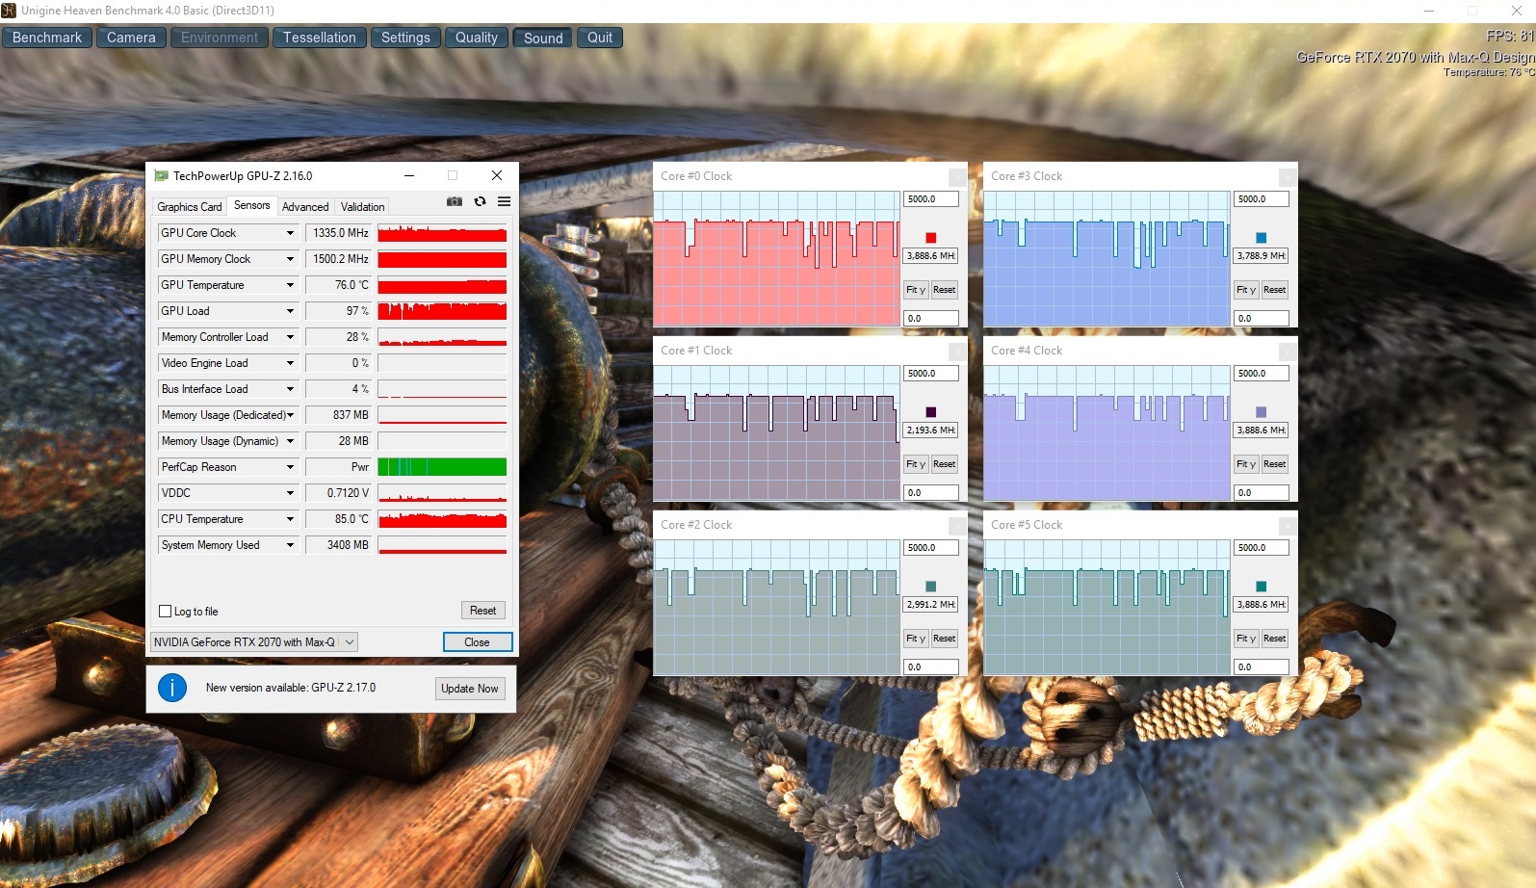Open the Advanced tab in GPU-Z

click(305, 207)
